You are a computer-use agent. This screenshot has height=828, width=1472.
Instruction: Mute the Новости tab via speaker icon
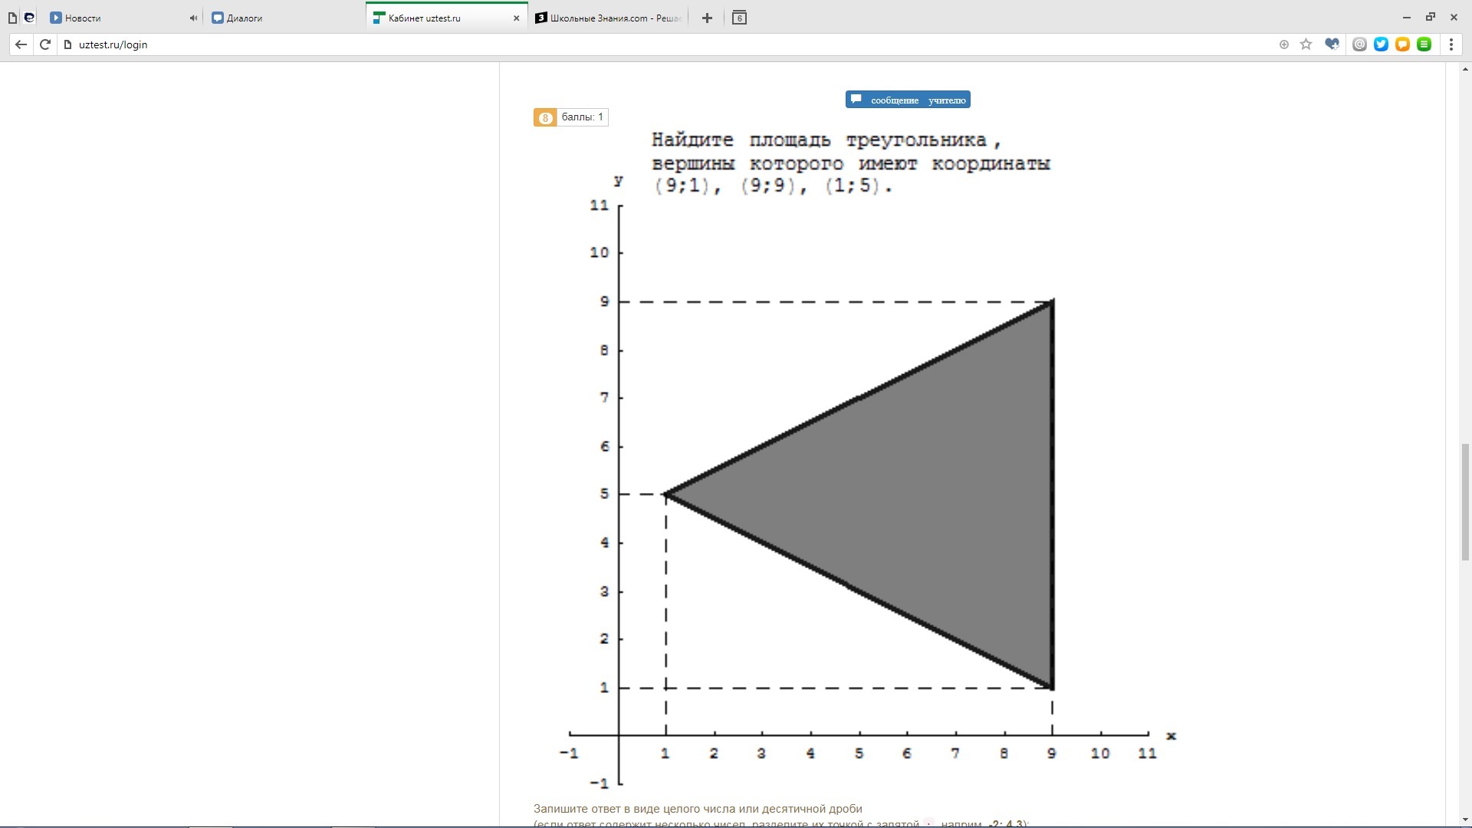tap(193, 18)
